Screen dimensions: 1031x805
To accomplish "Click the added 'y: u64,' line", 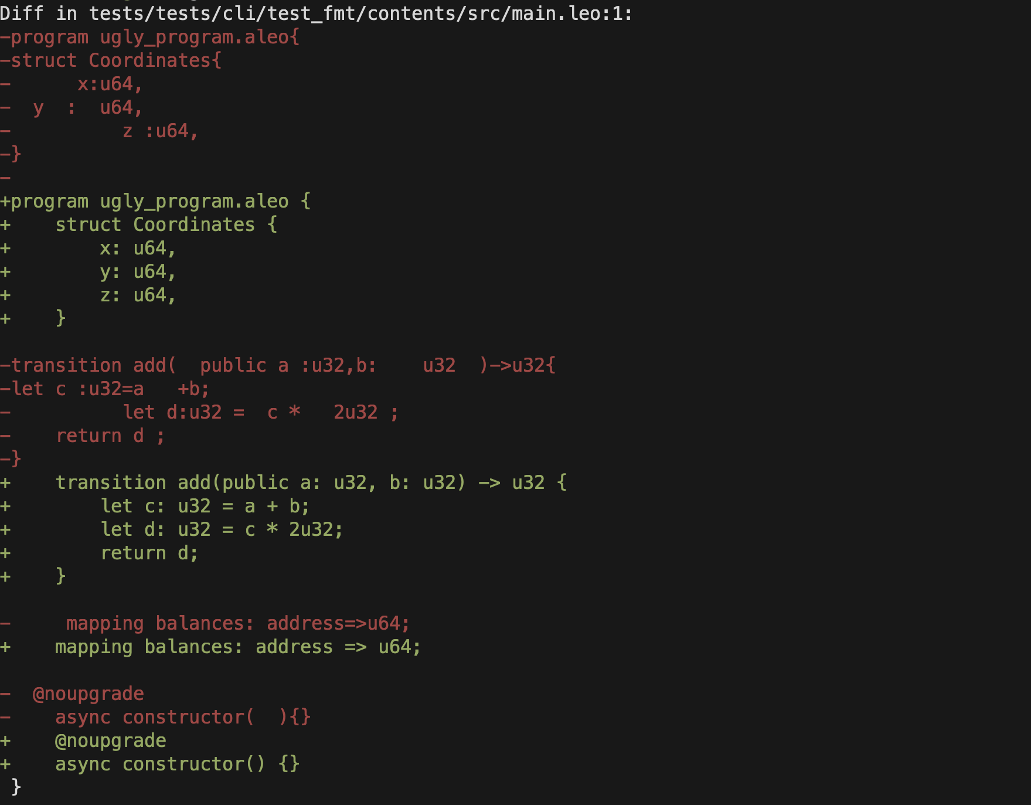I will (x=138, y=271).
